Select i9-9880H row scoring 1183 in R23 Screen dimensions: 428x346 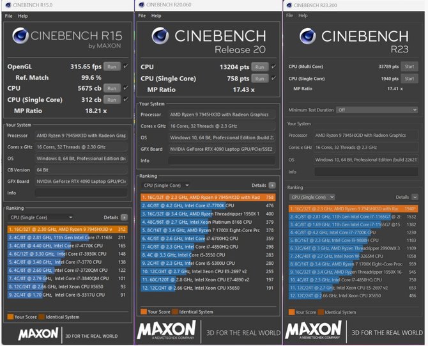[353, 240]
